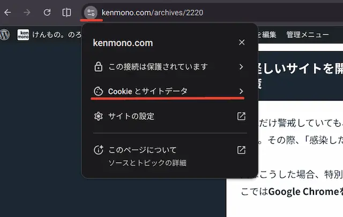
Task: Click the info sparkle icon 'このページについて'
Action: (99, 150)
